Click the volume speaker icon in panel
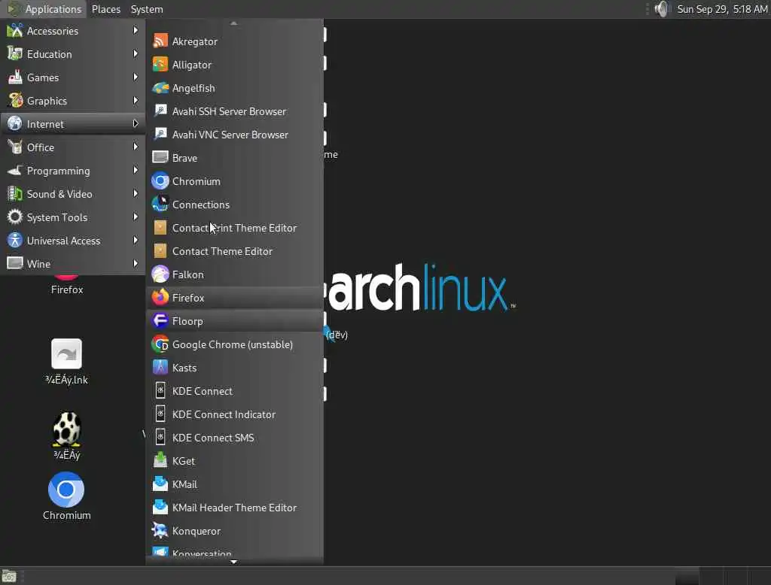771x585 pixels. (662, 9)
